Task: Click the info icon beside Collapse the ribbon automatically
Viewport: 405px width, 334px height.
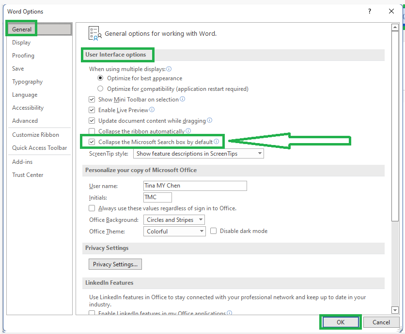Action: pyautogui.click(x=189, y=131)
